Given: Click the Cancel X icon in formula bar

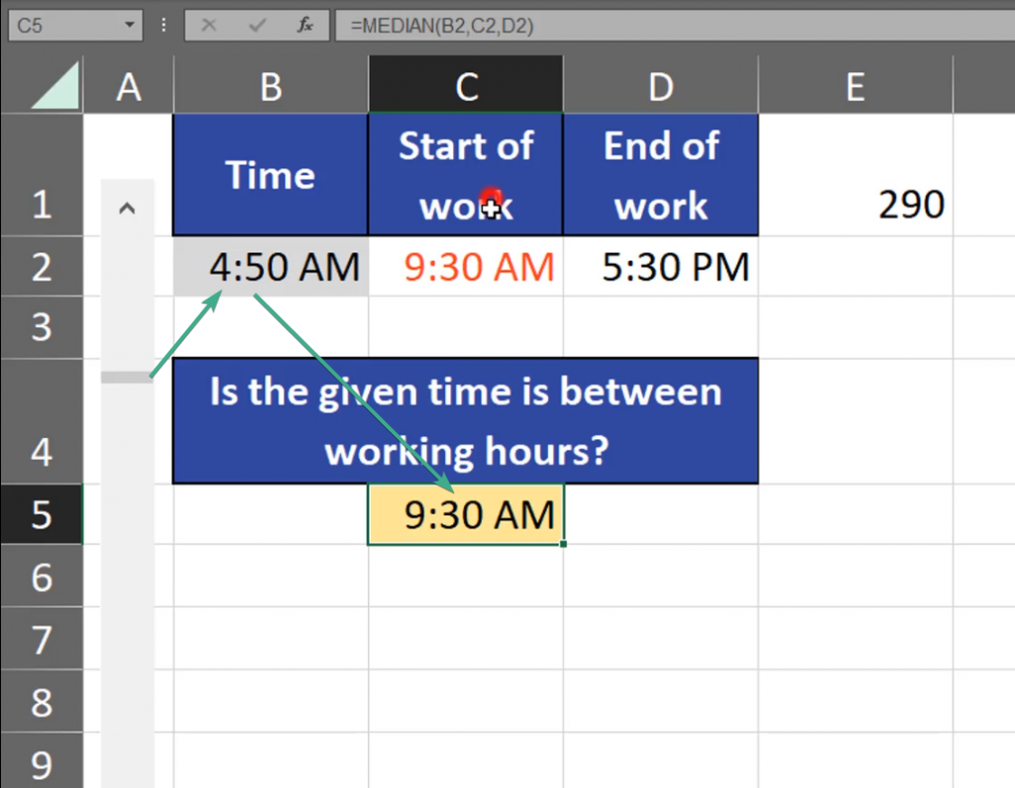Looking at the screenshot, I should (x=209, y=25).
